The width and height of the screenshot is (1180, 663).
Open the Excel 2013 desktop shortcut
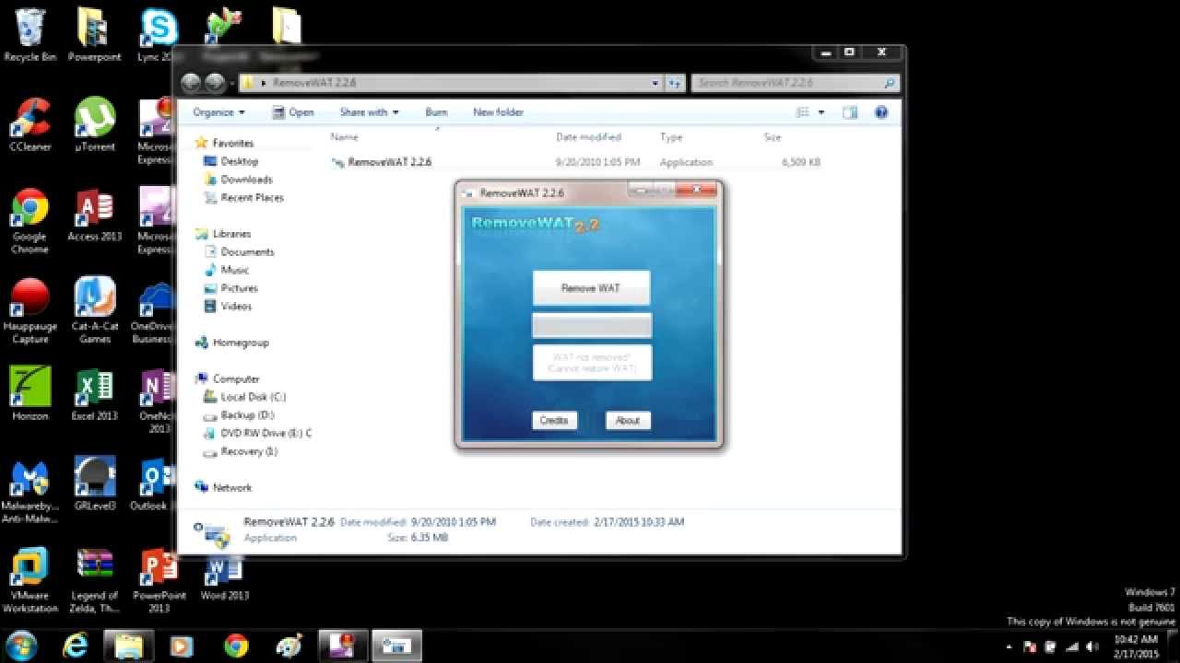[94, 394]
